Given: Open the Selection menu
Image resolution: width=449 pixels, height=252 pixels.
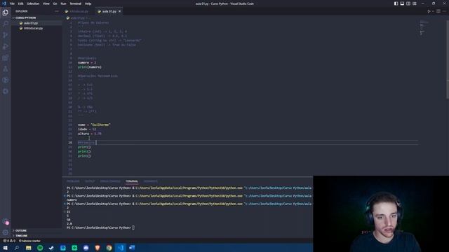Looking at the screenshot, I should 33,3.
